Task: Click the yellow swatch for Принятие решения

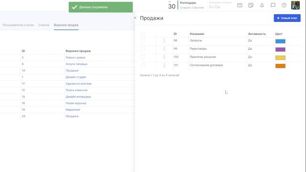Action: pyautogui.click(x=280, y=57)
